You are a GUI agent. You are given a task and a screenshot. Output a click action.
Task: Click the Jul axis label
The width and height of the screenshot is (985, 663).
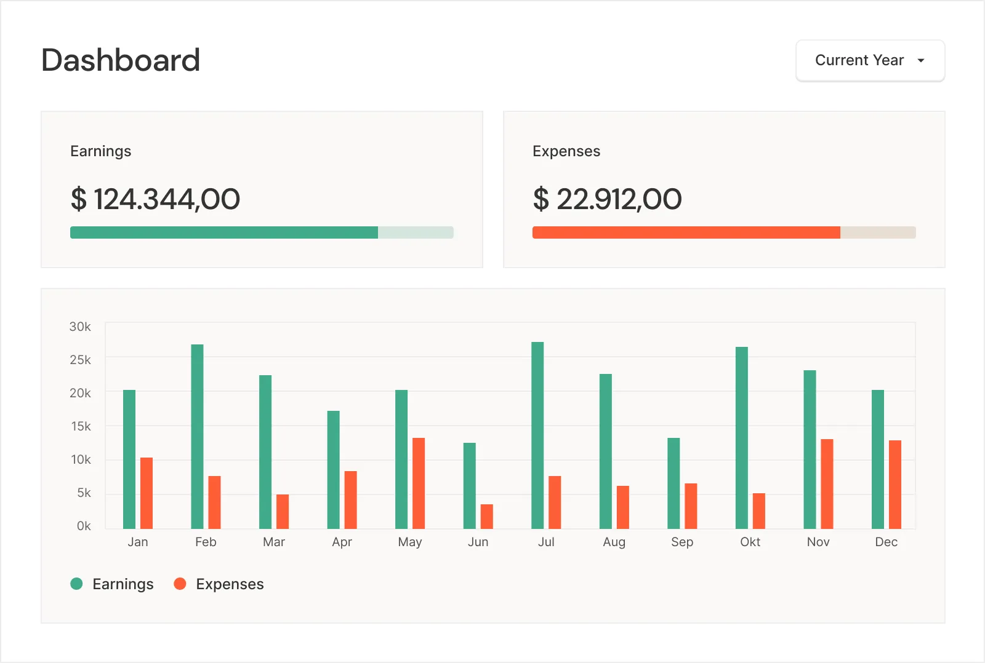click(x=546, y=542)
